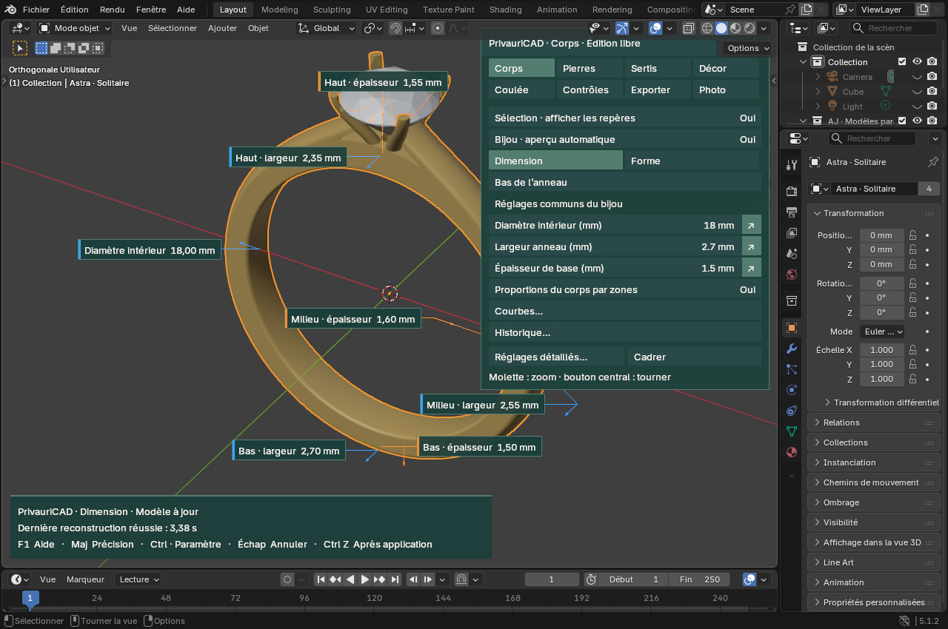Switch to material preview shading
The image size is (948, 629).
coord(735,28)
